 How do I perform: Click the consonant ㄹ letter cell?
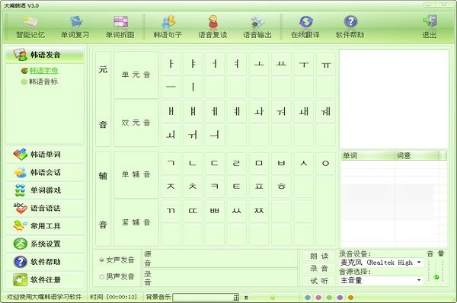(237, 163)
